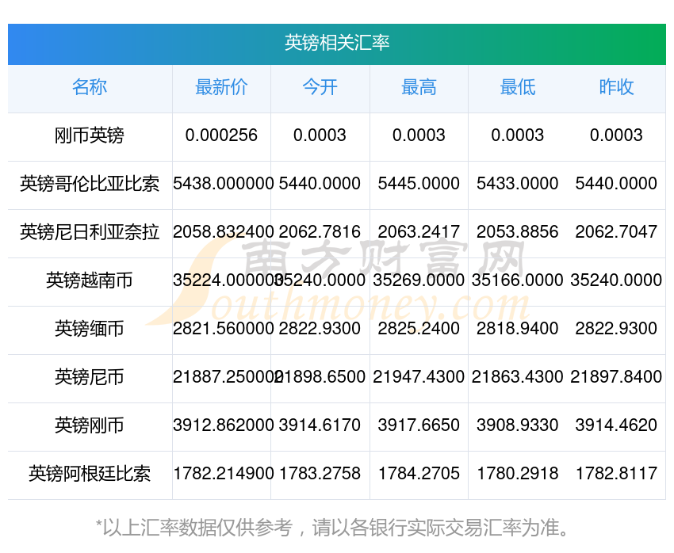The width and height of the screenshot is (674, 553).
Task: Click the previous close 1782.8117
Action: (616, 474)
